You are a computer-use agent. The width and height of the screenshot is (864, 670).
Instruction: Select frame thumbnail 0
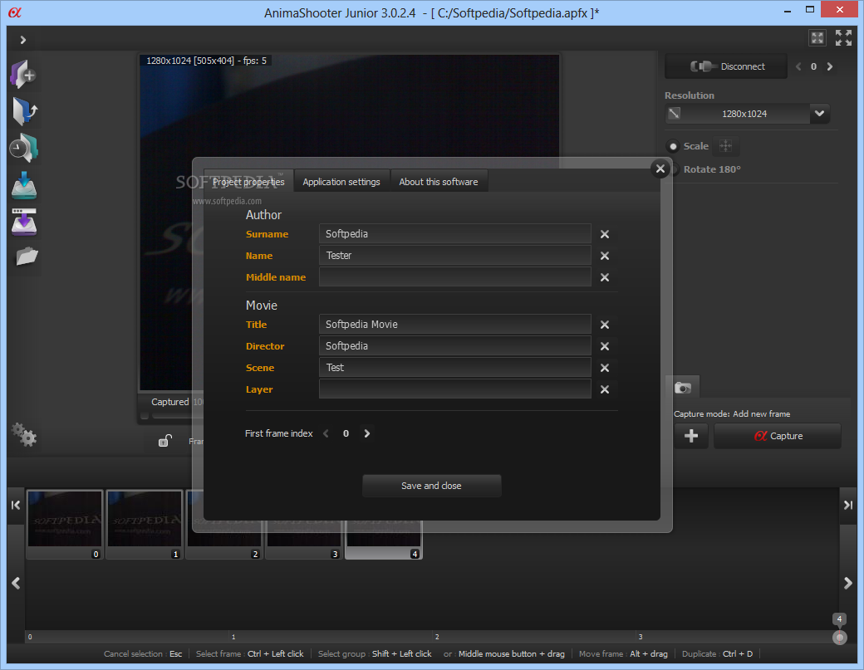pyautogui.click(x=65, y=525)
